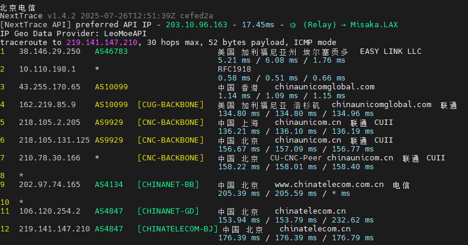Click hop 7 IP 210.78.30.166
The height and width of the screenshot is (245, 468).
coord(50,158)
